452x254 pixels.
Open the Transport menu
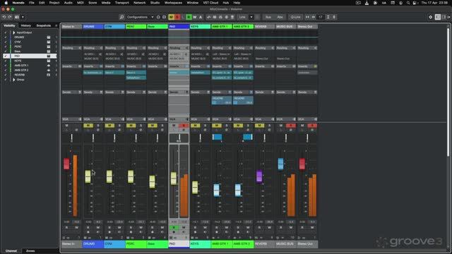pos(121,3)
